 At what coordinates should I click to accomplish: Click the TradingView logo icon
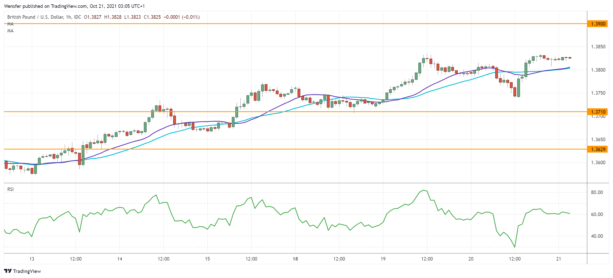coord(8,271)
